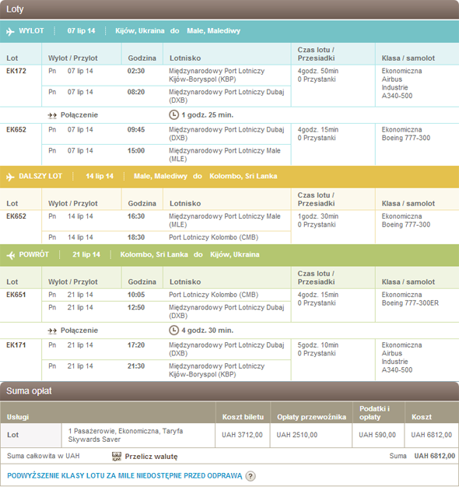Open the help question mark icon
This screenshot has height=487, width=459.
[251, 476]
